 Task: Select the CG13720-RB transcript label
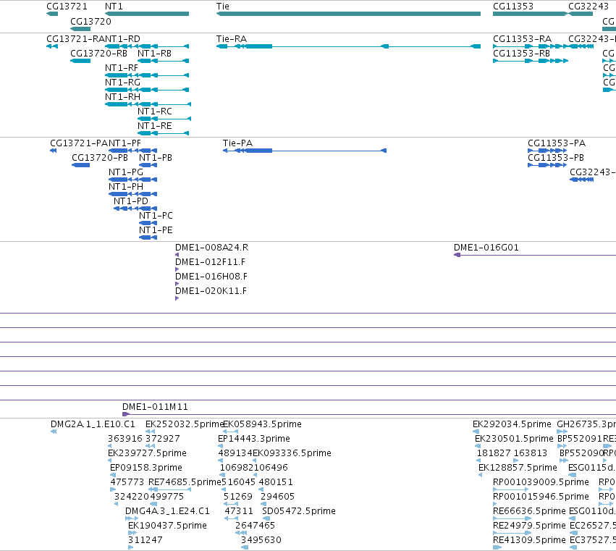click(98, 54)
